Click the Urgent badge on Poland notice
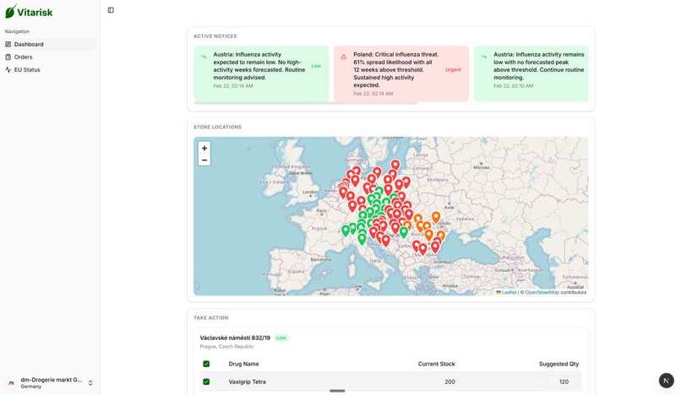Screen dimensions: 681x395 453,69
